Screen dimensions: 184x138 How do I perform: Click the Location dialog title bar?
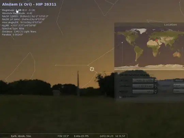(x=149, y=25)
